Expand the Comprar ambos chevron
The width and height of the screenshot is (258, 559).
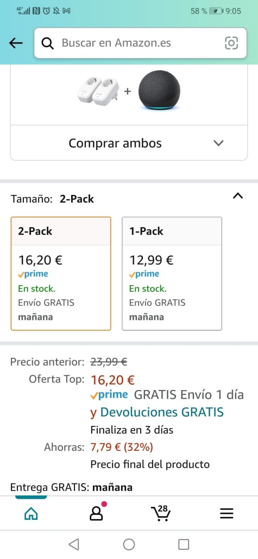(x=218, y=143)
